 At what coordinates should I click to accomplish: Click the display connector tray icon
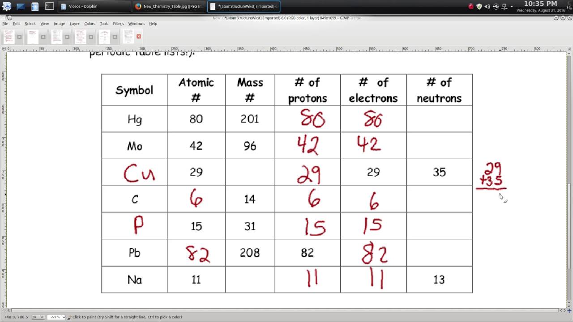point(504,7)
